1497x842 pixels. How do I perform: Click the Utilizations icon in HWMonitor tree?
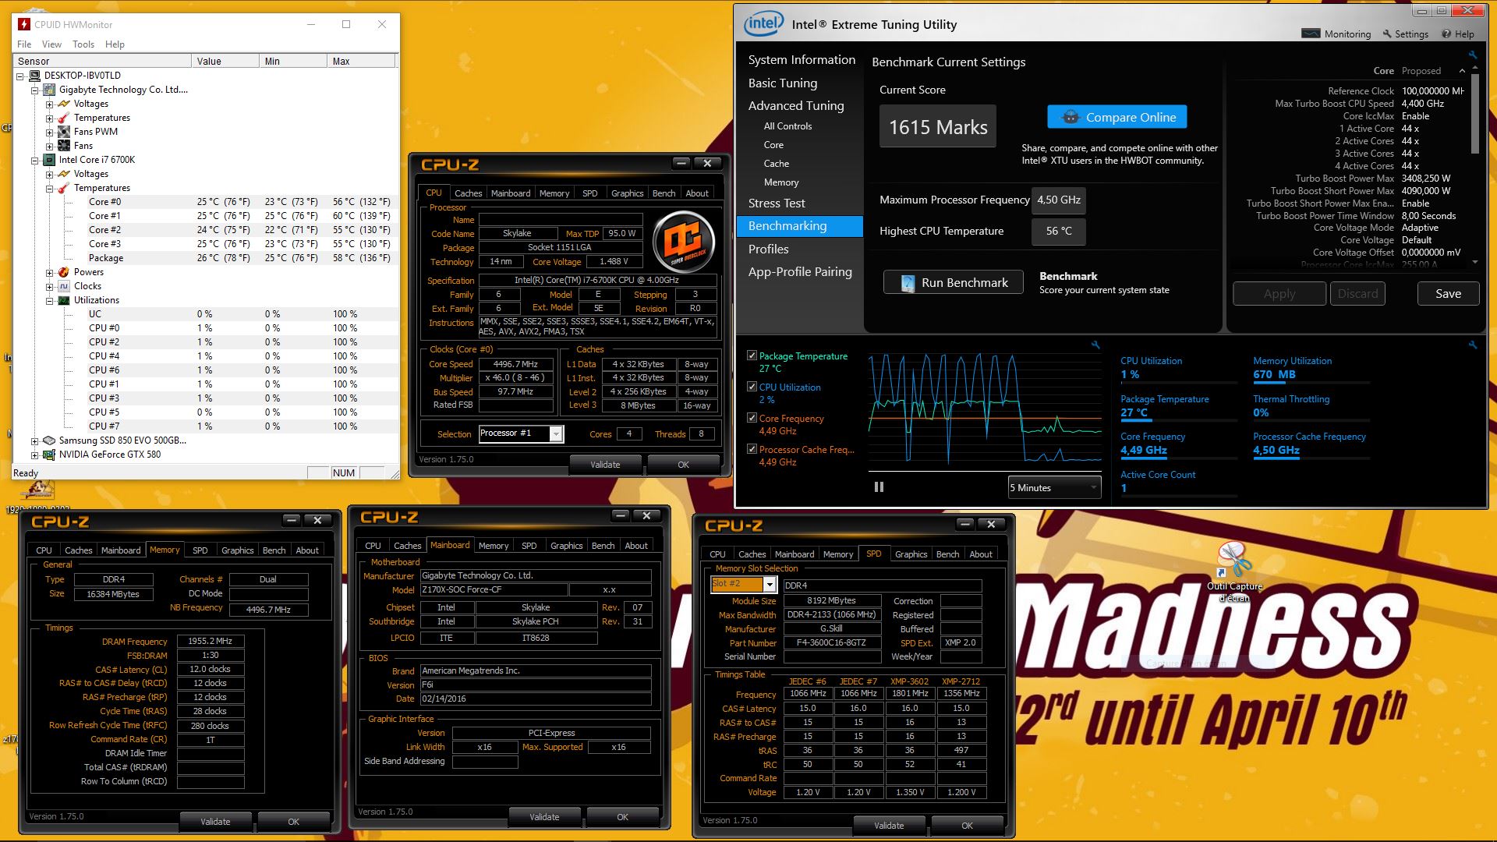click(64, 300)
